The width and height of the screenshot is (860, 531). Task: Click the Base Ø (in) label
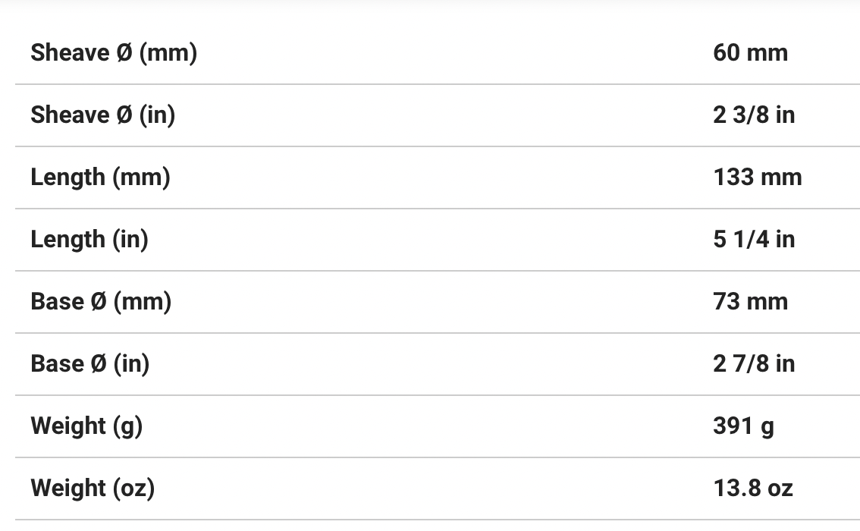point(90,364)
